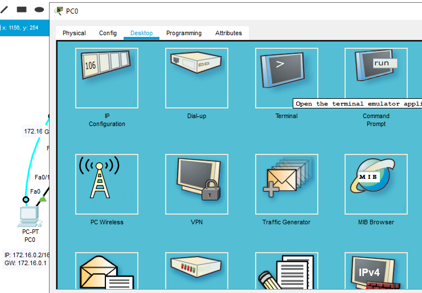Screen dimensions: 422x293
Task: Open the Email envelope app icon
Action: click(107, 270)
